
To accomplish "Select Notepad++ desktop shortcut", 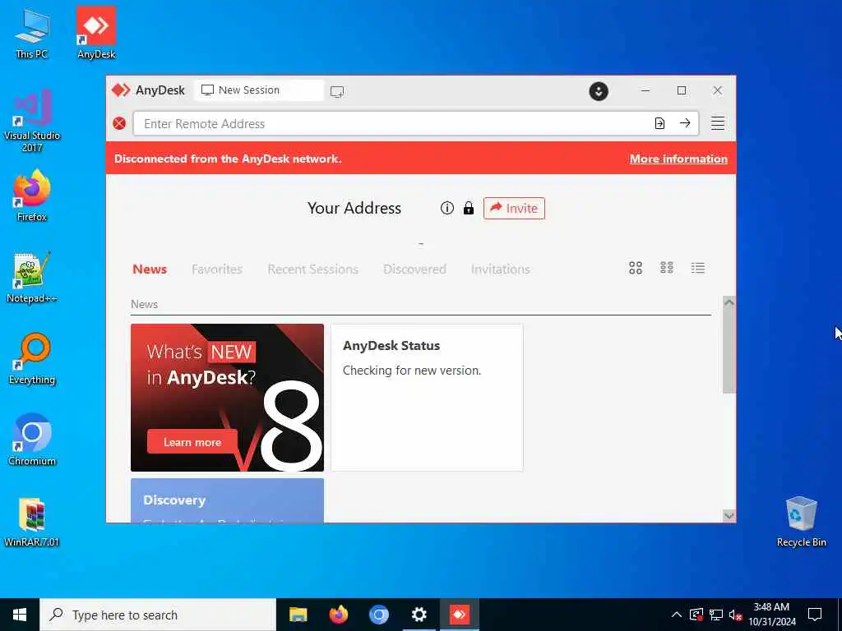I will pos(32,277).
